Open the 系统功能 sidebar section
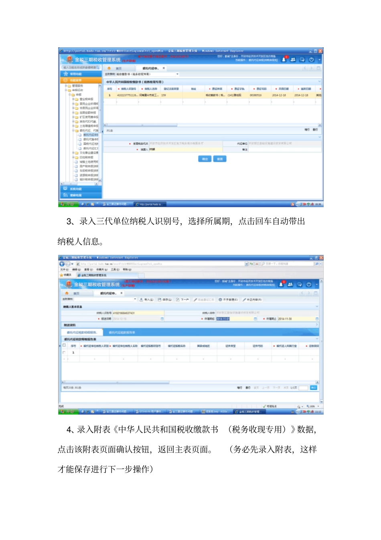 coord(81,189)
